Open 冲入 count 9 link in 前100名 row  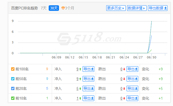point(77,69)
